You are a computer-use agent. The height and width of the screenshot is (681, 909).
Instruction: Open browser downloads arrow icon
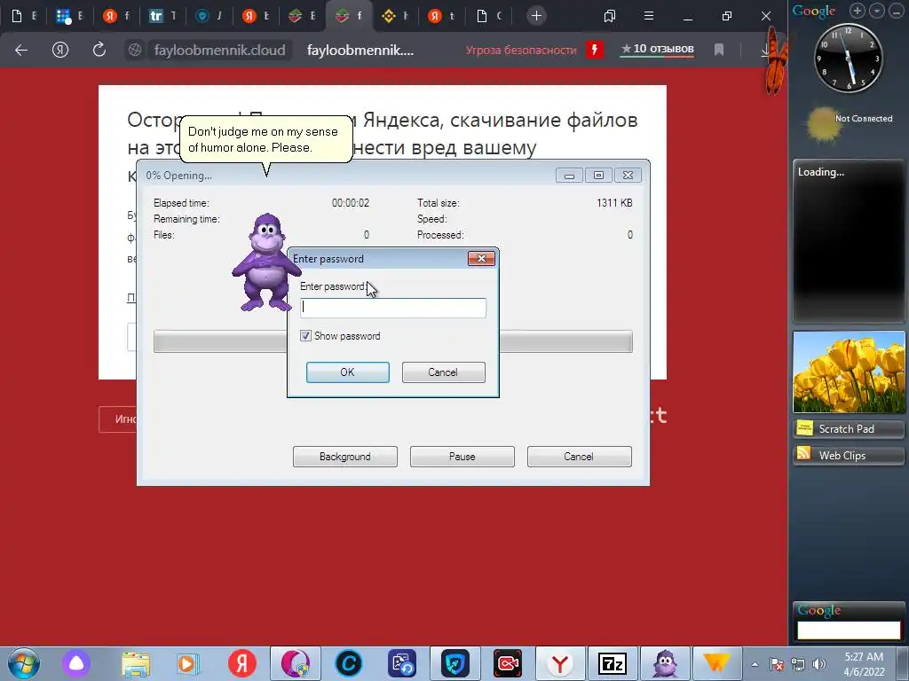pyautogui.click(x=765, y=50)
